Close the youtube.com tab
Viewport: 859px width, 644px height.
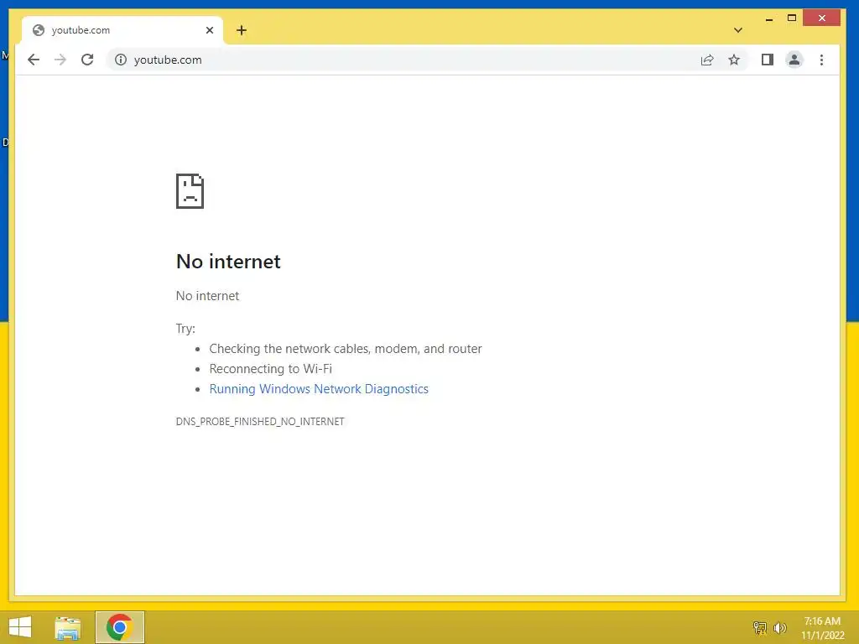[x=209, y=30]
